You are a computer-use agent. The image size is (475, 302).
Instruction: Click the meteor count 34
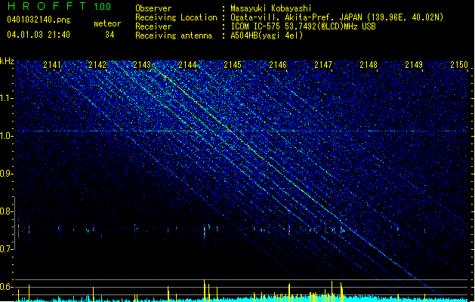[109, 35]
